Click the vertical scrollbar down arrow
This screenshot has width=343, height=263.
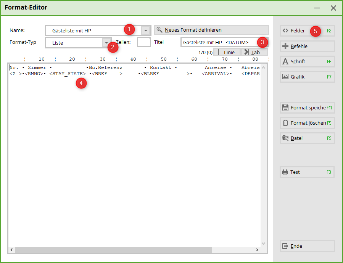(263, 243)
